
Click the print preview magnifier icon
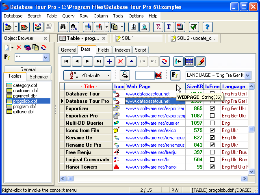coord(144,27)
